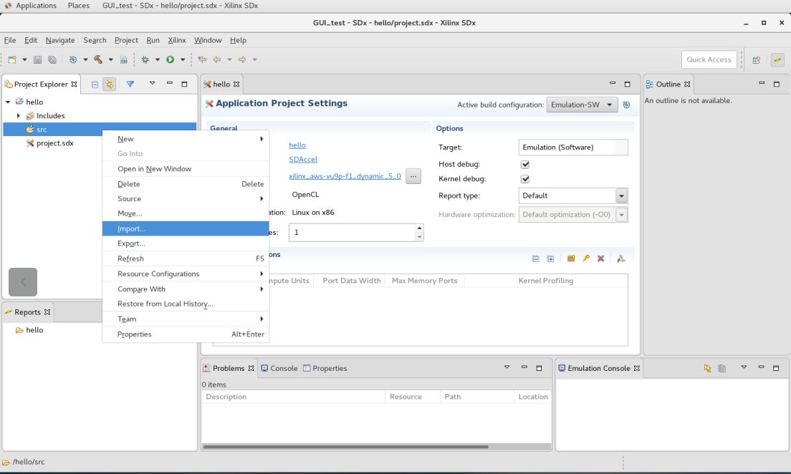Click the Emulation Console cursor icon
This screenshot has width=791, height=474.
[x=707, y=369]
